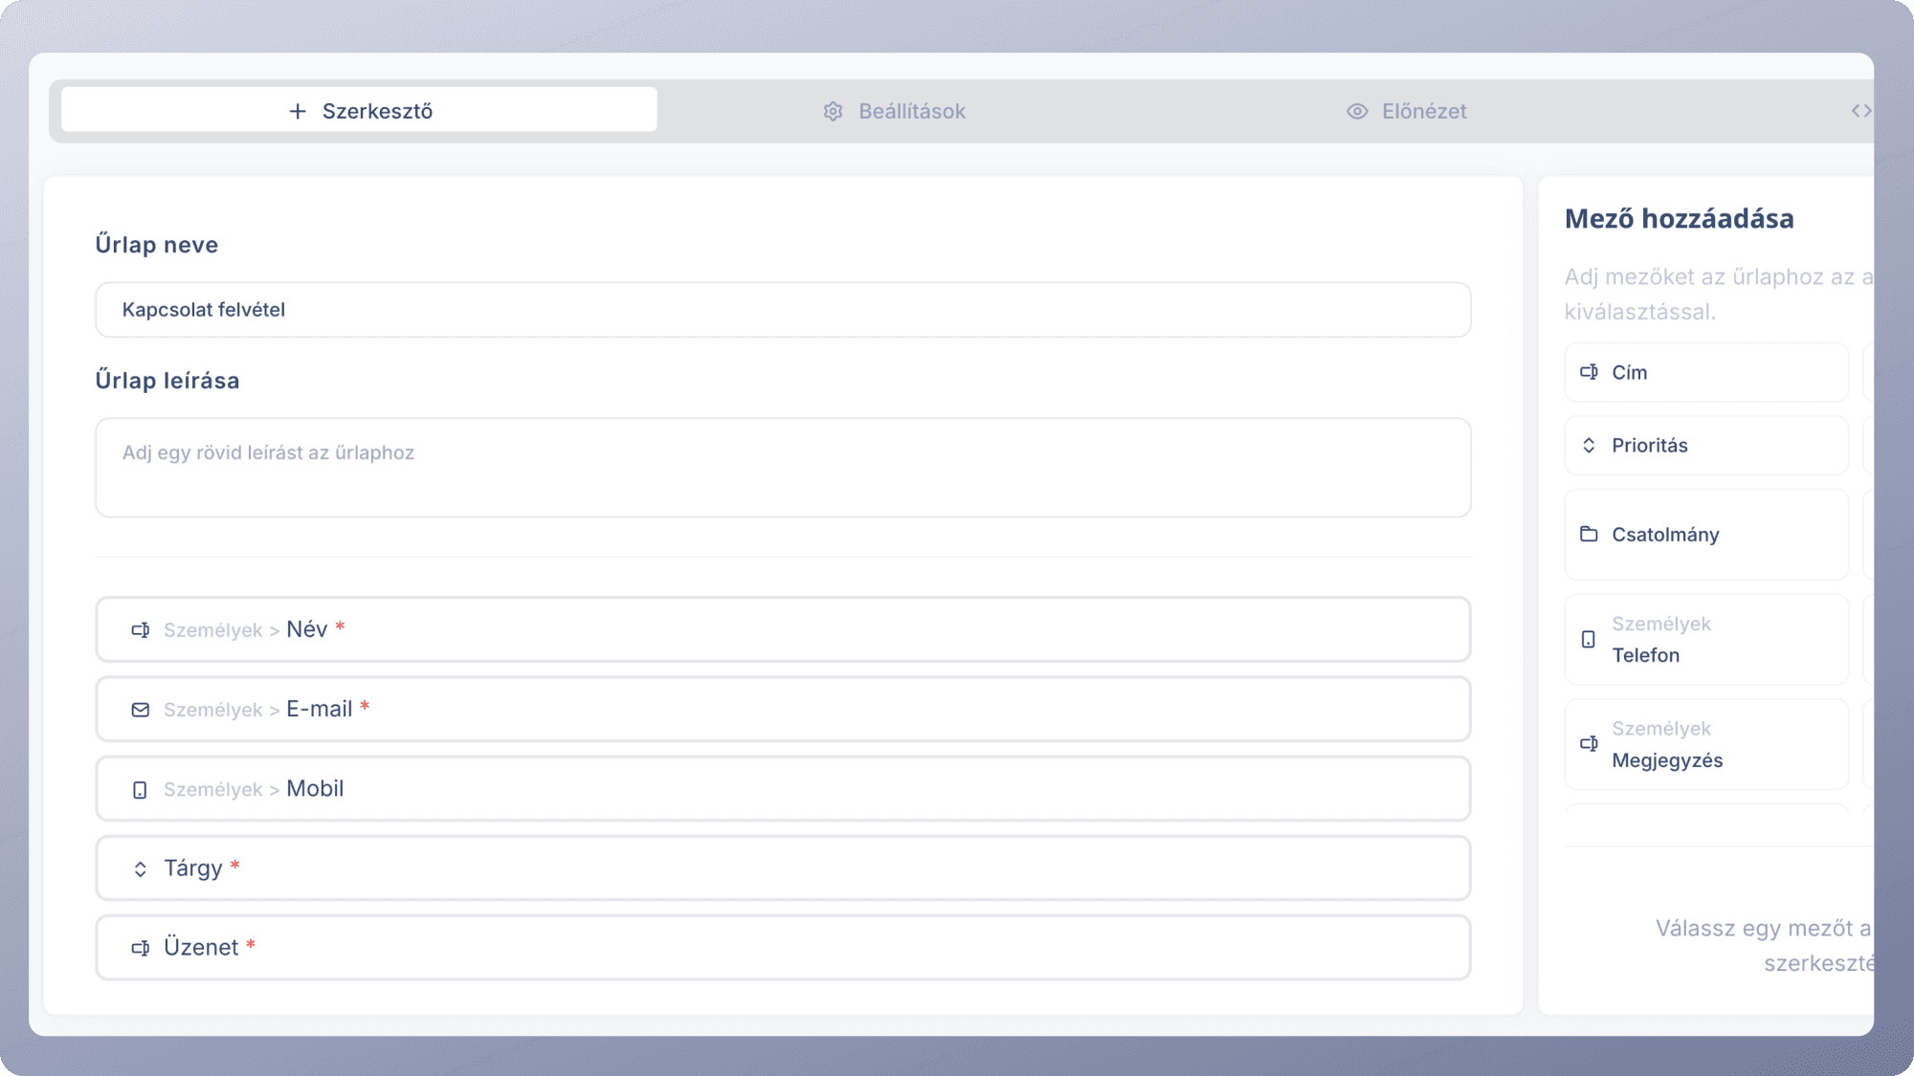Edit the Űrlap neve input field
The width and height of the screenshot is (1914, 1076).
783,310
